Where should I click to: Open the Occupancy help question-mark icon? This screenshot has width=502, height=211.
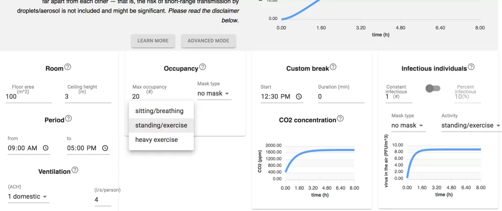click(x=202, y=67)
